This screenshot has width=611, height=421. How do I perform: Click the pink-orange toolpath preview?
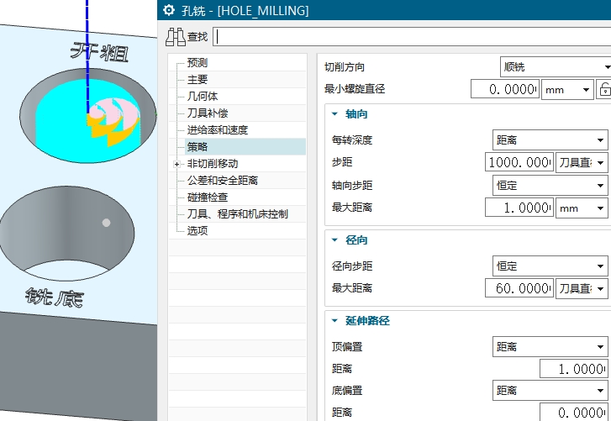[113, 121]
